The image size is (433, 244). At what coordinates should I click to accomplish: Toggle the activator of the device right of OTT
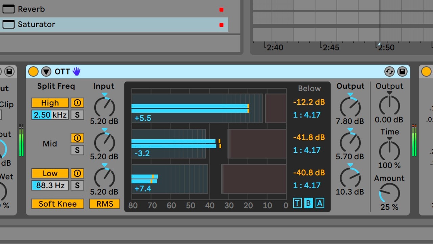click(426, 72)
